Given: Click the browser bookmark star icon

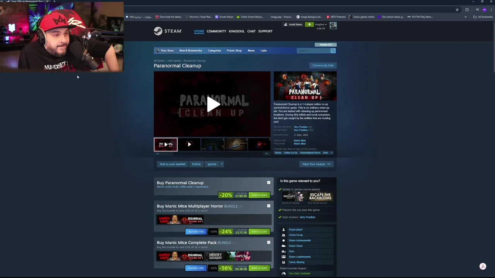Looking at the screenshot, I should tap(457, 10).
